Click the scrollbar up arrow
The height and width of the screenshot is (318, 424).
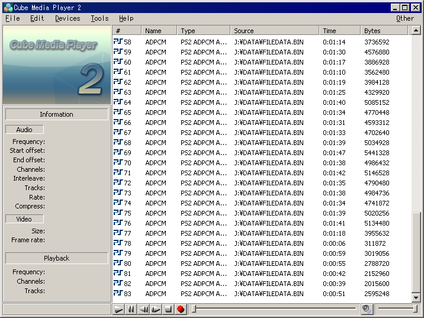coord(416,30)
